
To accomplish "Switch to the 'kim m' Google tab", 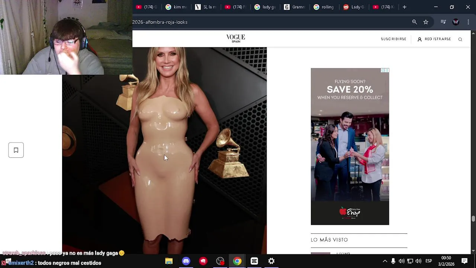I will 176,7.
